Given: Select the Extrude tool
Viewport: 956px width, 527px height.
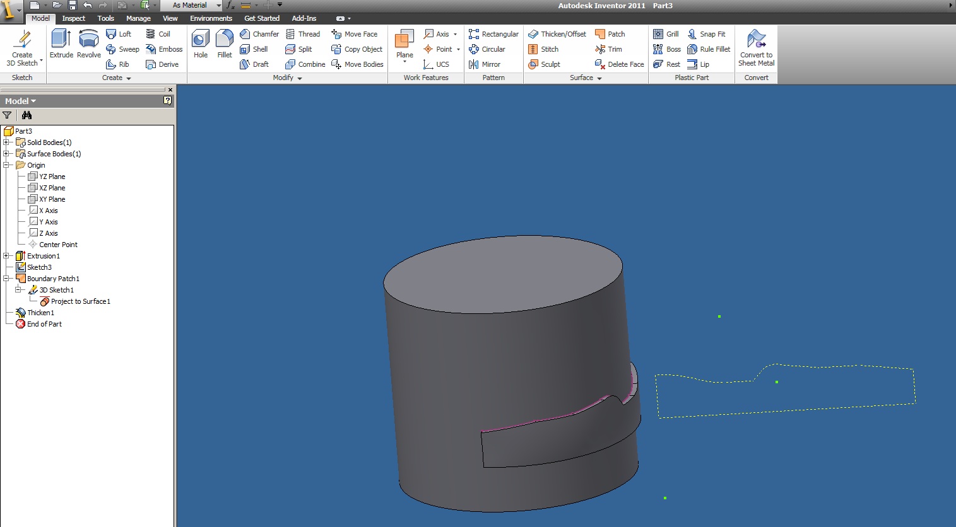Looking at the screenshot, I should click(61, 43).
